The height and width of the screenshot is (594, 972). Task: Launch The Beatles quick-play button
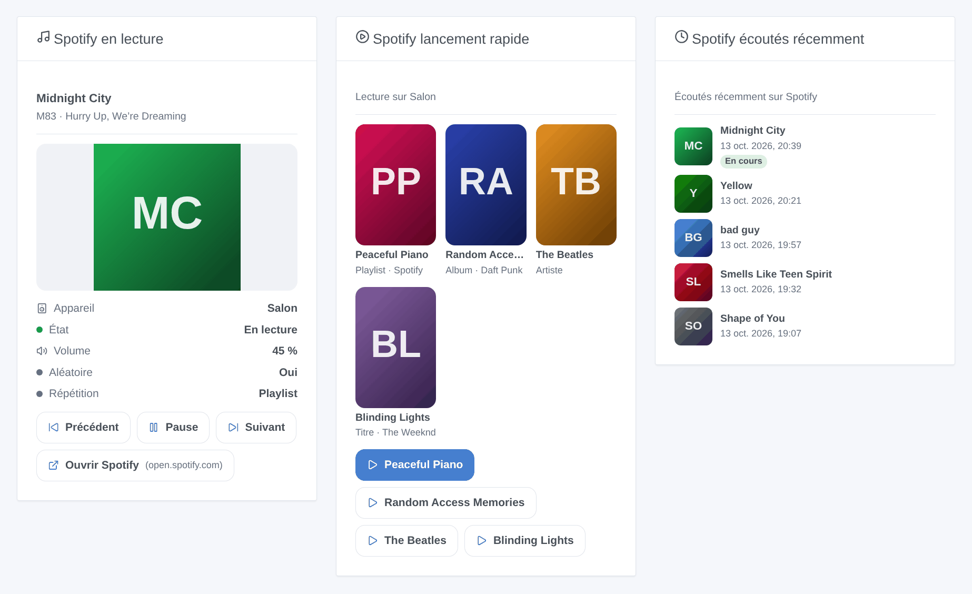[x=406, y=541]
